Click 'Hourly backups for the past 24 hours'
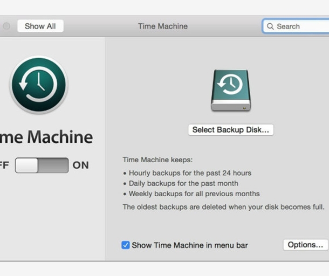 (190, 173)
